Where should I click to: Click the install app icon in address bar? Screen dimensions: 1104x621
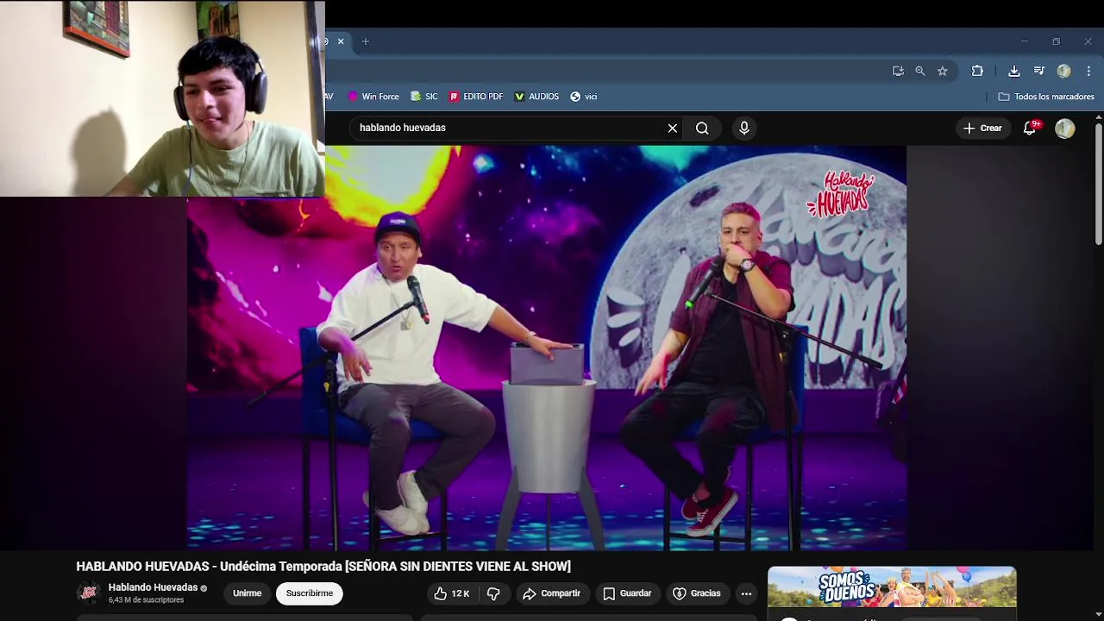tap(898, 71)
